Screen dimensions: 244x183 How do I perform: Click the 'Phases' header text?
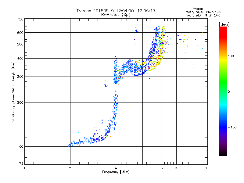[197, 9]
